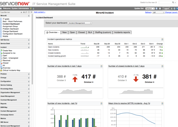Image resolution: width=178 pixels, height=127 pixels.
Task: Click the search magnifier icon
Action: click(x=173, y=2)
